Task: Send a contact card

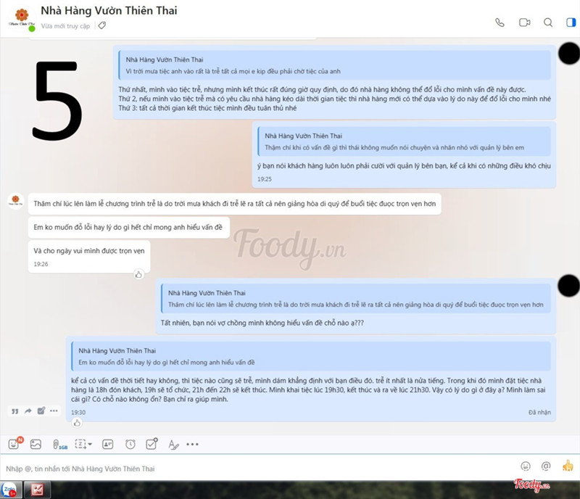Action: click(107, 444)
